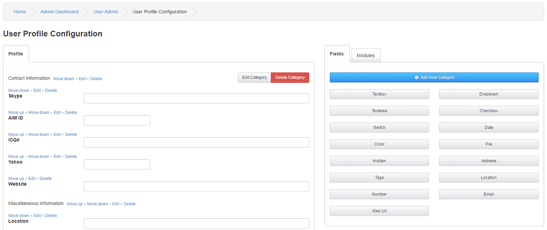Move down the Skype field
The height and width of the screenshot is (230, 547).
(x=19, y=90)
